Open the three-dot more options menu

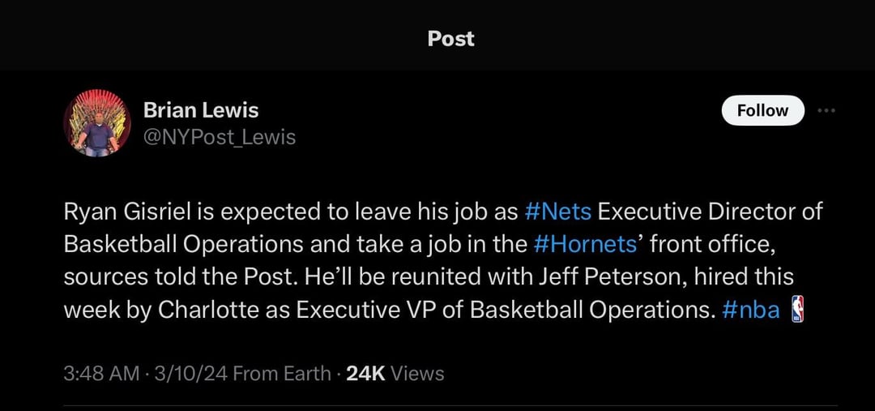click(826, 110)
